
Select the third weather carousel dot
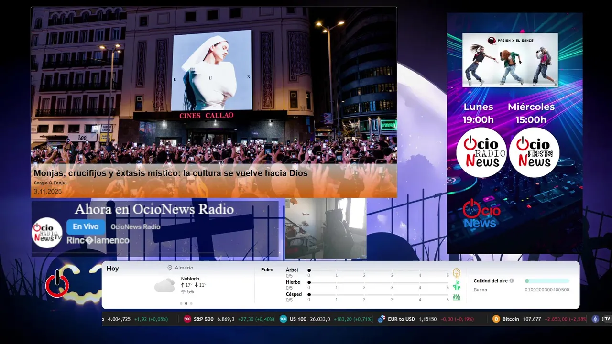tap(191, 303)
